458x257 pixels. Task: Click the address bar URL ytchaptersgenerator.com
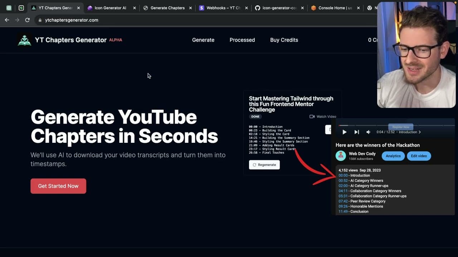(72, 20)
